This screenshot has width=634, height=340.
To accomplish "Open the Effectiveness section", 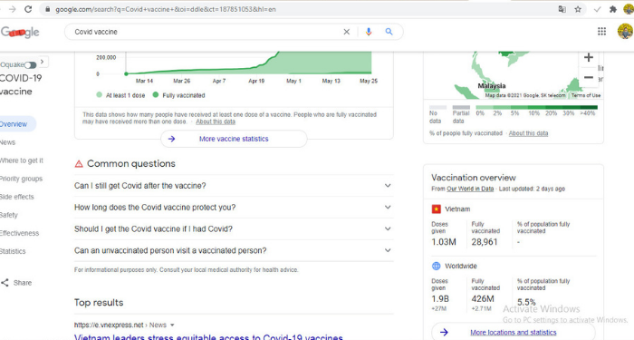I will 19,233.
